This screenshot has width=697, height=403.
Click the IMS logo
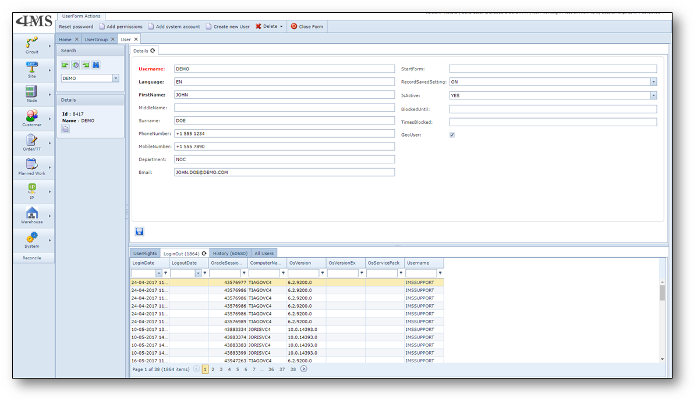click(x=34, y=22)
